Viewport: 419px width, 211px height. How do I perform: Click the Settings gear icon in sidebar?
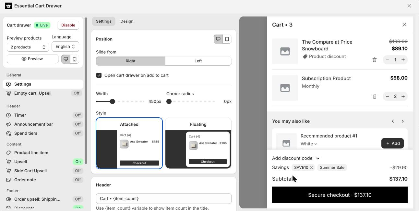tap(8, 84)
